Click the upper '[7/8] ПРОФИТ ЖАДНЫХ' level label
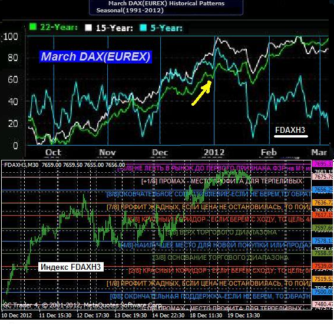334x325 pixels. [x=209, y=207]
